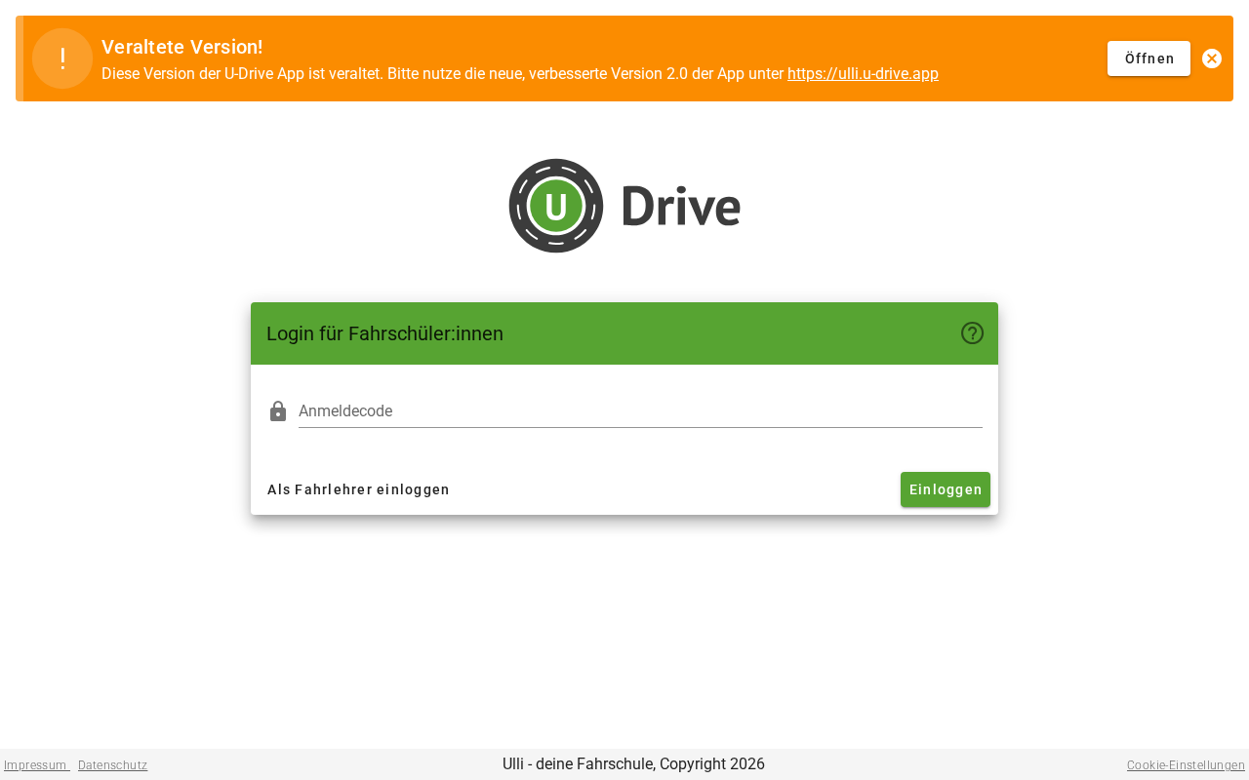This screenshot has width=1249, height=780.
Task: Open the login help question mark icon
Action: pos(972,333)
